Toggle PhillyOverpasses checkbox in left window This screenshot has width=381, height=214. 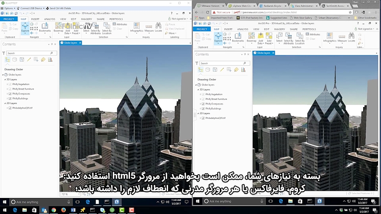[x=10, y=93]
